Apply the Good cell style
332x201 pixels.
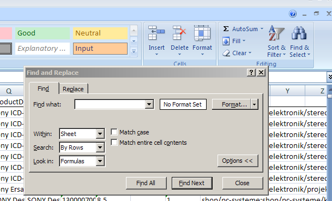[x=43, y=33]
